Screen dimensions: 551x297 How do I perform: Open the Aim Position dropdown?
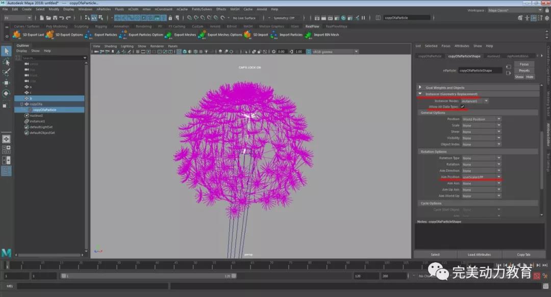(481, 177)
